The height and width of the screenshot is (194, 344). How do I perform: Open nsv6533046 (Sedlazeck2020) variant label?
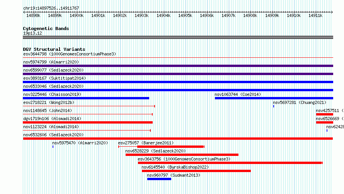pyautogui.click(x=53, y=86)
